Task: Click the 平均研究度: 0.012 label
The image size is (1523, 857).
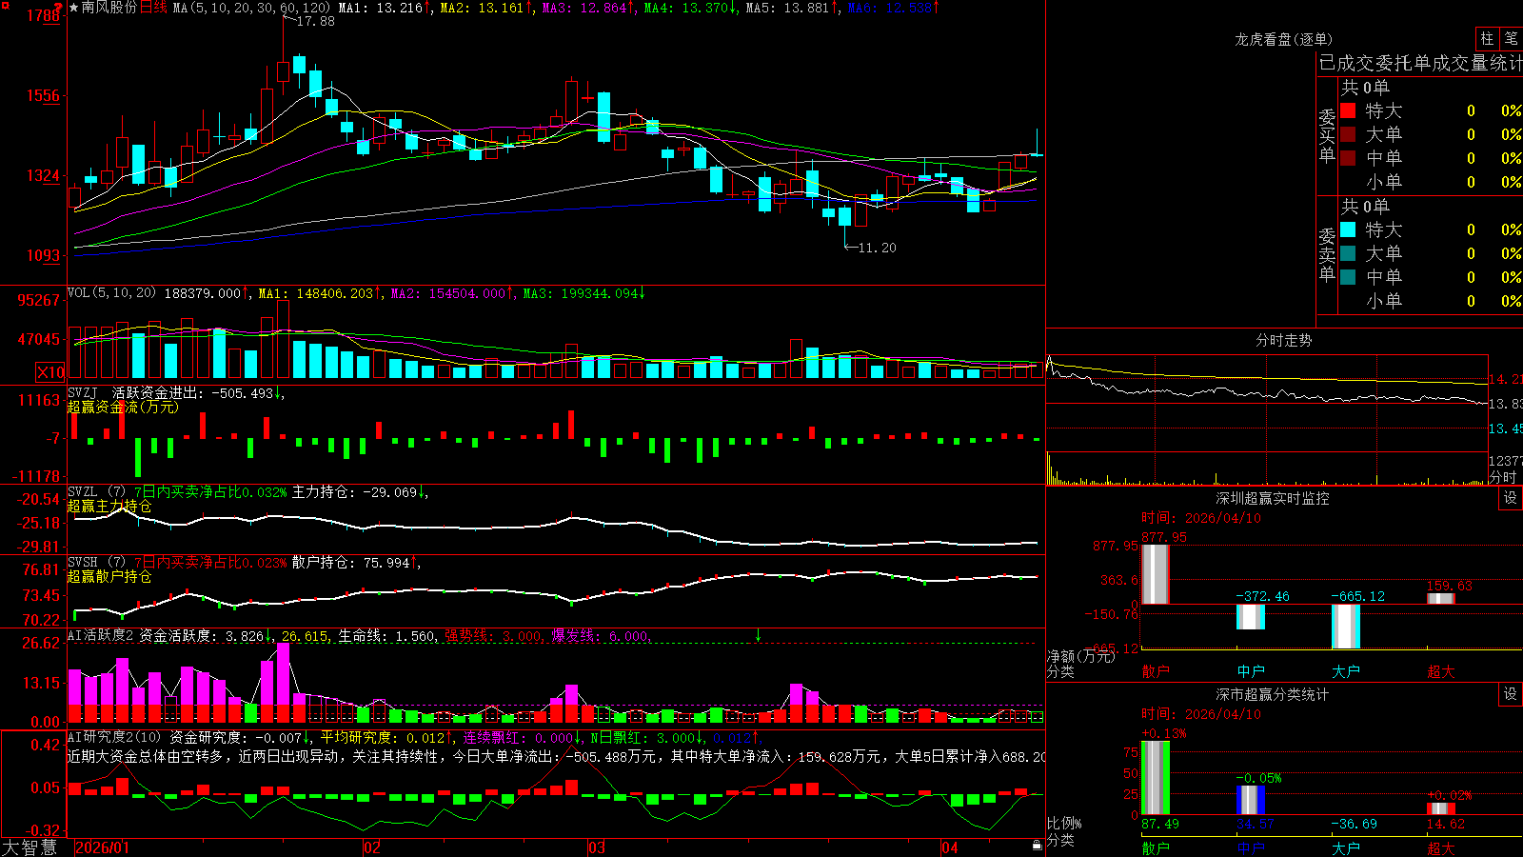Action: pyautogui.click(x=386, y=737)
